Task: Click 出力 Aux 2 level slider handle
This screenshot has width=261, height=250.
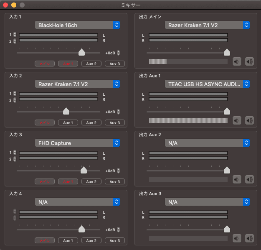Action: (x=227, y=170)
